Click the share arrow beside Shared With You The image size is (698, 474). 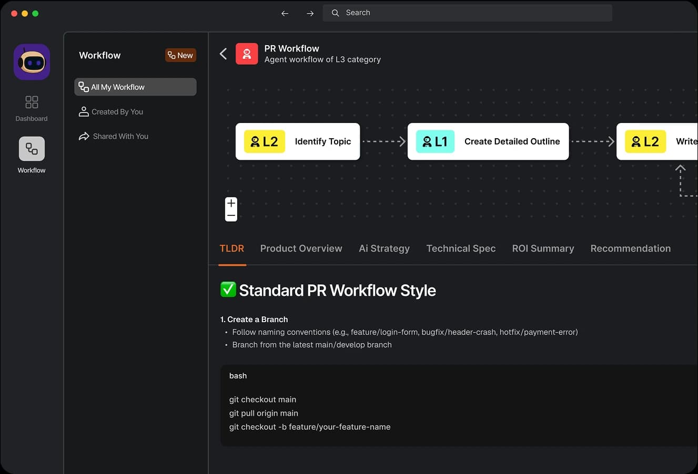click(84, 136)
